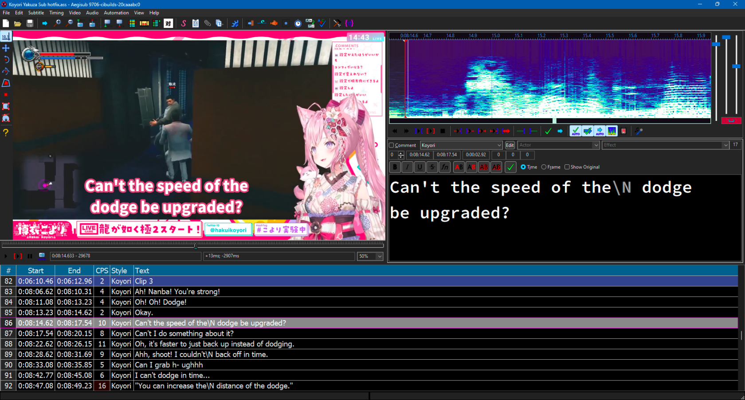Open the File menu

(6, 13)
